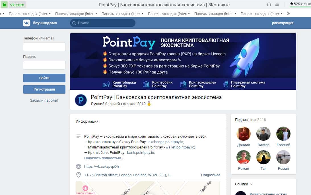The height and width of the screenshot is (195, 311).
Task: Open Подробнее address details
Action: tap(211, 175)
